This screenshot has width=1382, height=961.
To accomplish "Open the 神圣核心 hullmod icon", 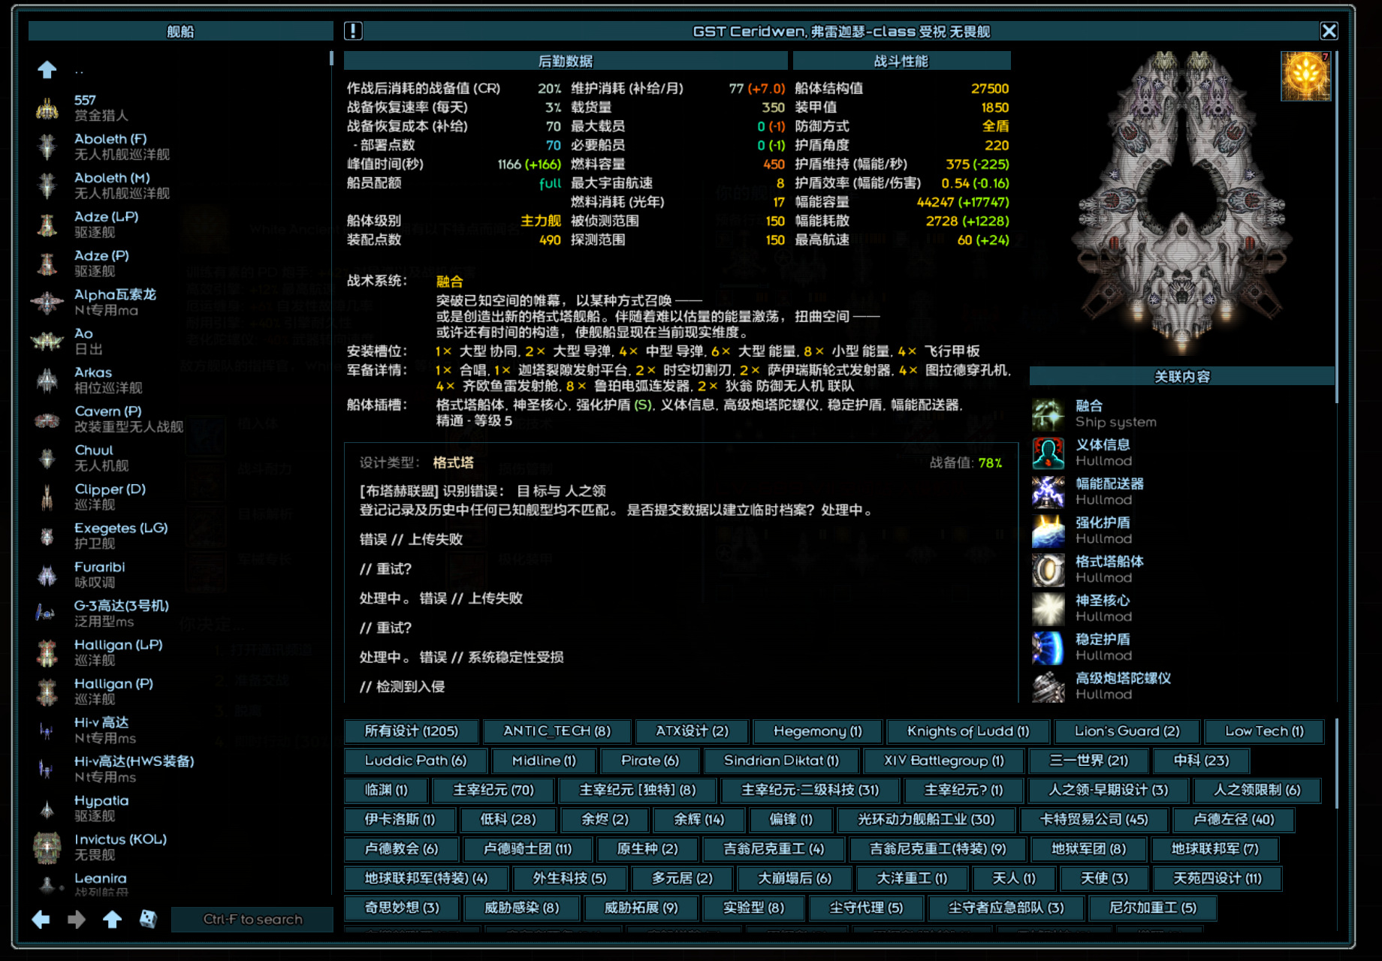I will 1048,609.
